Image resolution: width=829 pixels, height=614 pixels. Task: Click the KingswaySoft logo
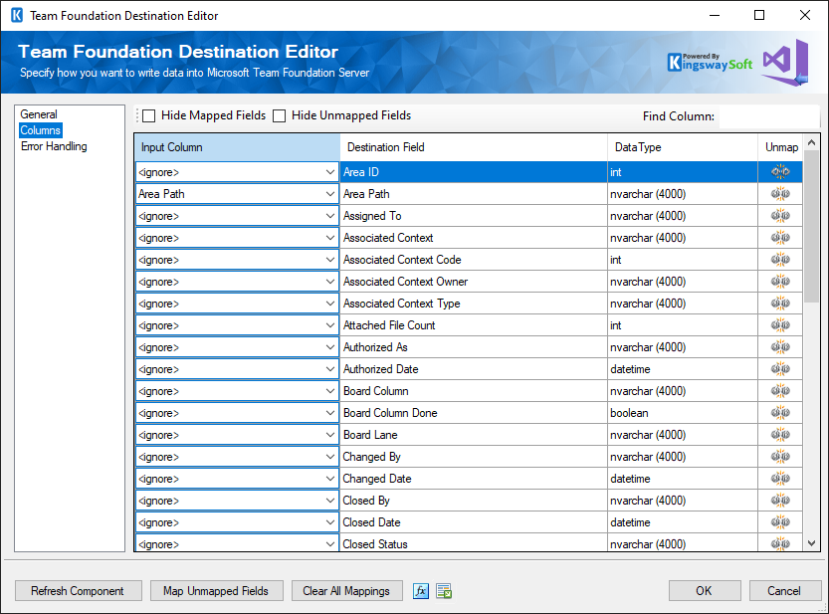pyautogui.click(x=710, y=63)
